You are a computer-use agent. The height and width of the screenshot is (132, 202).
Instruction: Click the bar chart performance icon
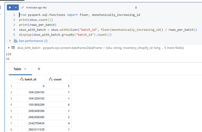point(16,41)
